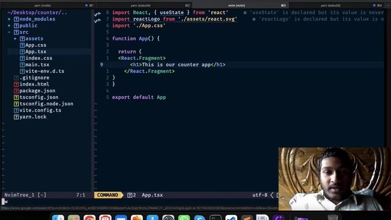Click the folder icon beside node_modules

click(16, 19)
